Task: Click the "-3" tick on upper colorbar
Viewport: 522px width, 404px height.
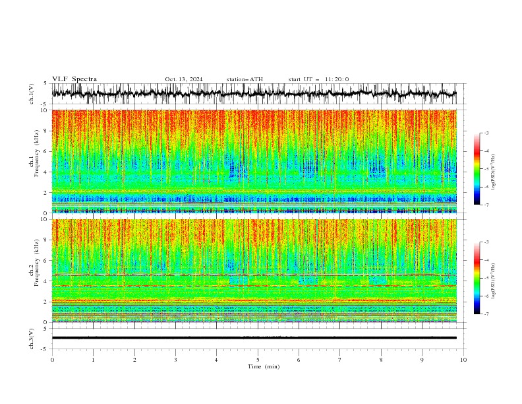Action: point(486,133)
